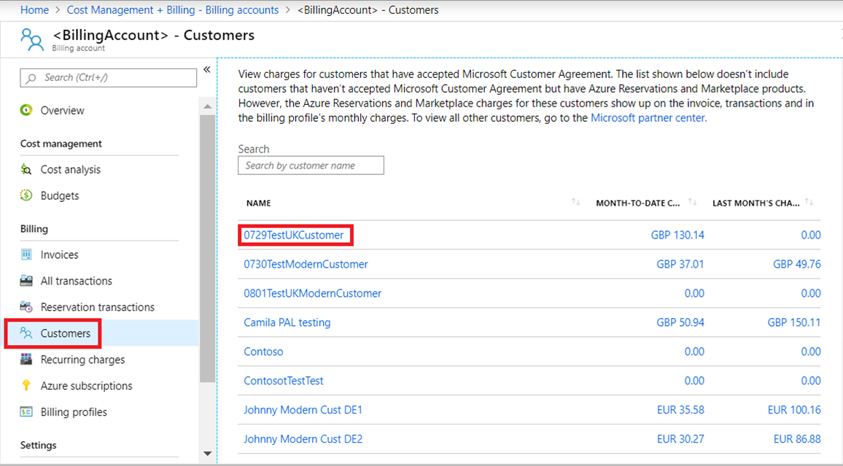Collapse the sidebar with double chevron
Image resolution: width=843 pixels, height=466 pixels.
[x=206, y=69]
